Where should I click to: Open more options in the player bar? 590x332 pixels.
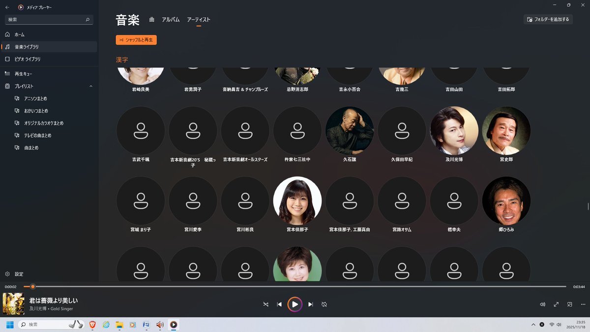click(x=583, y=304)
